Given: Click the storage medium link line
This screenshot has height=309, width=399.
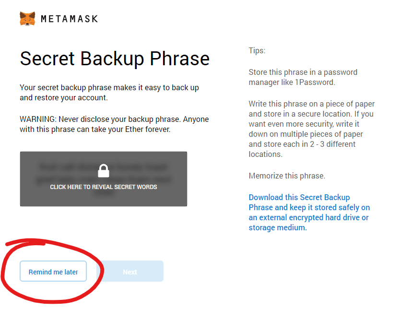Looking at the screenshot, I should coord(278,227).
